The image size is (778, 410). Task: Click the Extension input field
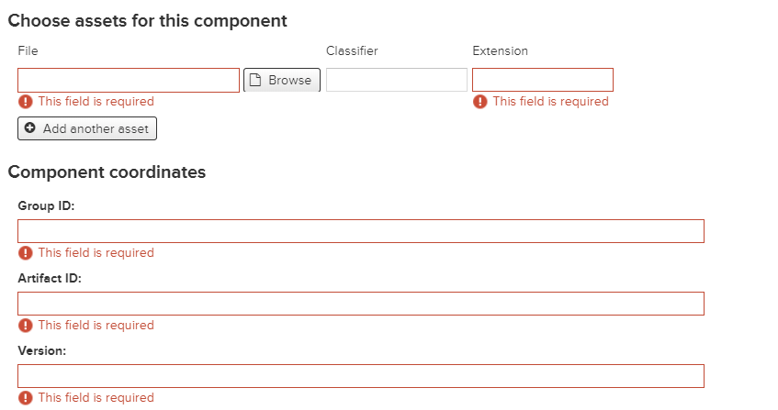tap(543, 80)
